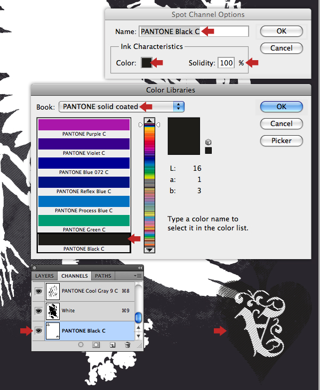Select the White channel row
The image size is (320, 390).
pos(83,311)
